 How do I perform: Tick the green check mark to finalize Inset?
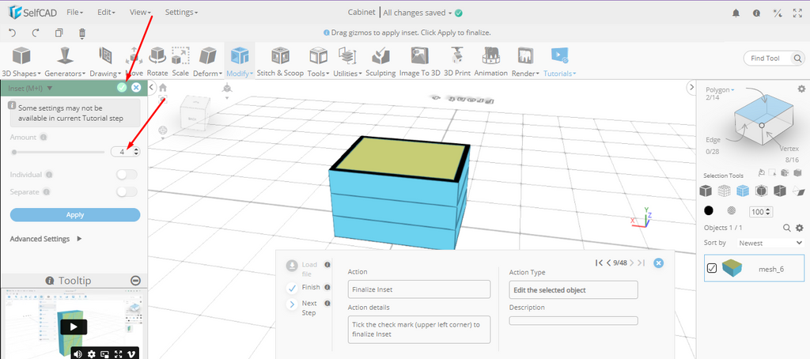pos(122,88)
